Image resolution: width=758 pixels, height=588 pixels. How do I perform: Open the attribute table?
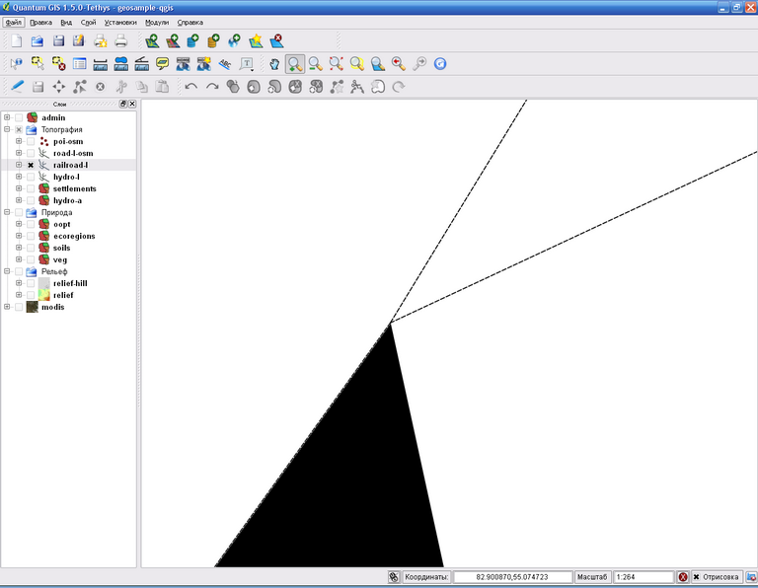point(79,64)
